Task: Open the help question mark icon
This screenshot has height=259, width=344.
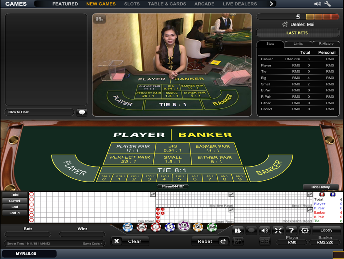Action: point(291,231)
